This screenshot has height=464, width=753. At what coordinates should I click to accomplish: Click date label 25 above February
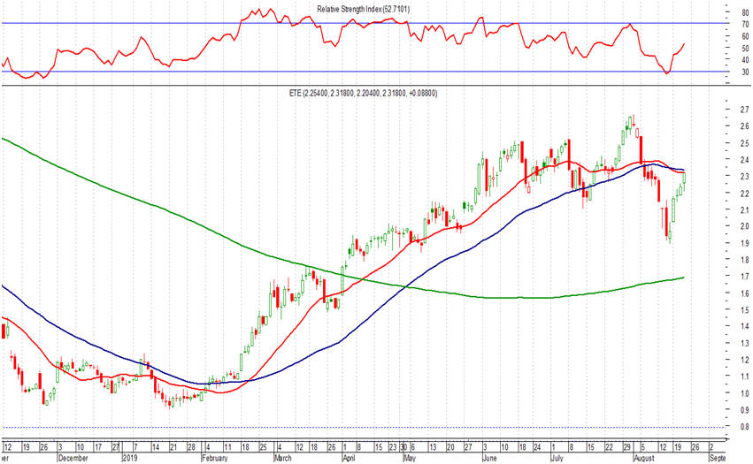[263, 447]
